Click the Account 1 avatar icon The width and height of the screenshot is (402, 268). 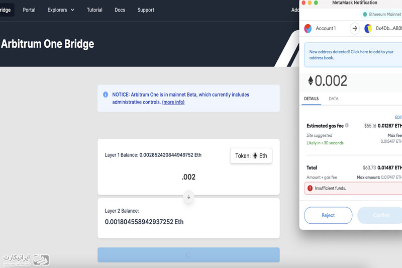pyautogui.click(x=308, y=29)
